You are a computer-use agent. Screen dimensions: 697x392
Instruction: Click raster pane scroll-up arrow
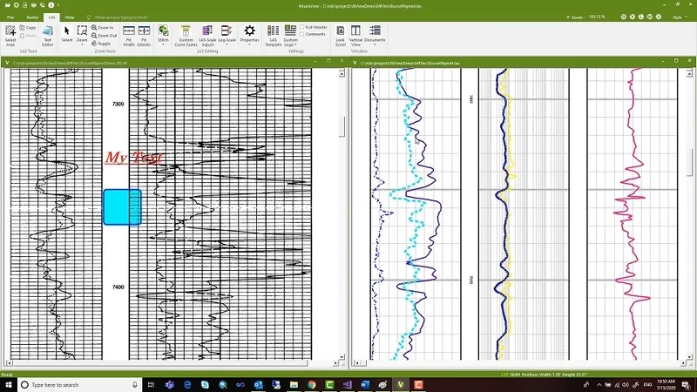click(x=342, y=73)
